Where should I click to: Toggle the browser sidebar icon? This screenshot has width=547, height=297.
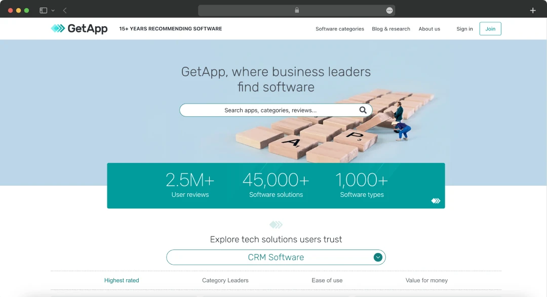coord(43,11)
